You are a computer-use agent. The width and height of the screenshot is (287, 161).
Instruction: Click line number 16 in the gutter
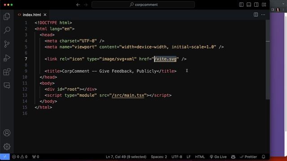point(25,113)
